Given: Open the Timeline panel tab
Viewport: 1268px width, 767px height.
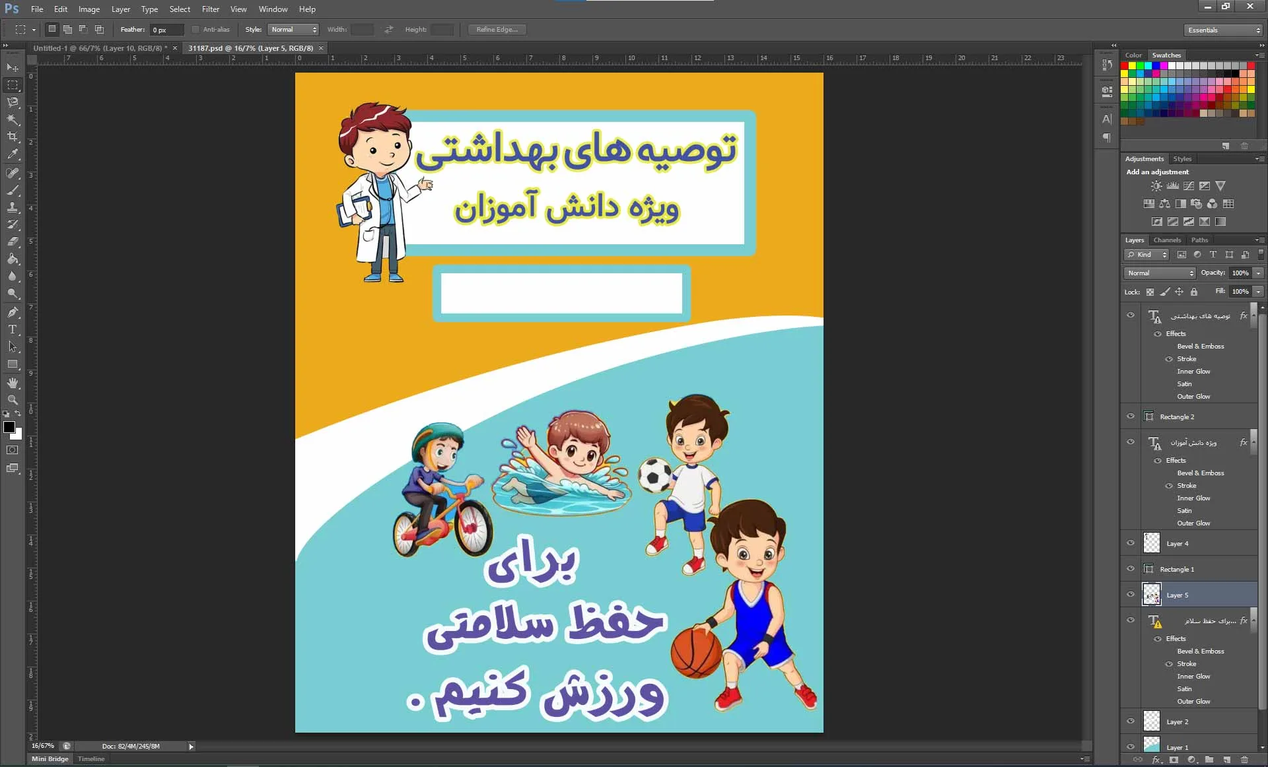Looking at the screenshot, I should (91, 759).
